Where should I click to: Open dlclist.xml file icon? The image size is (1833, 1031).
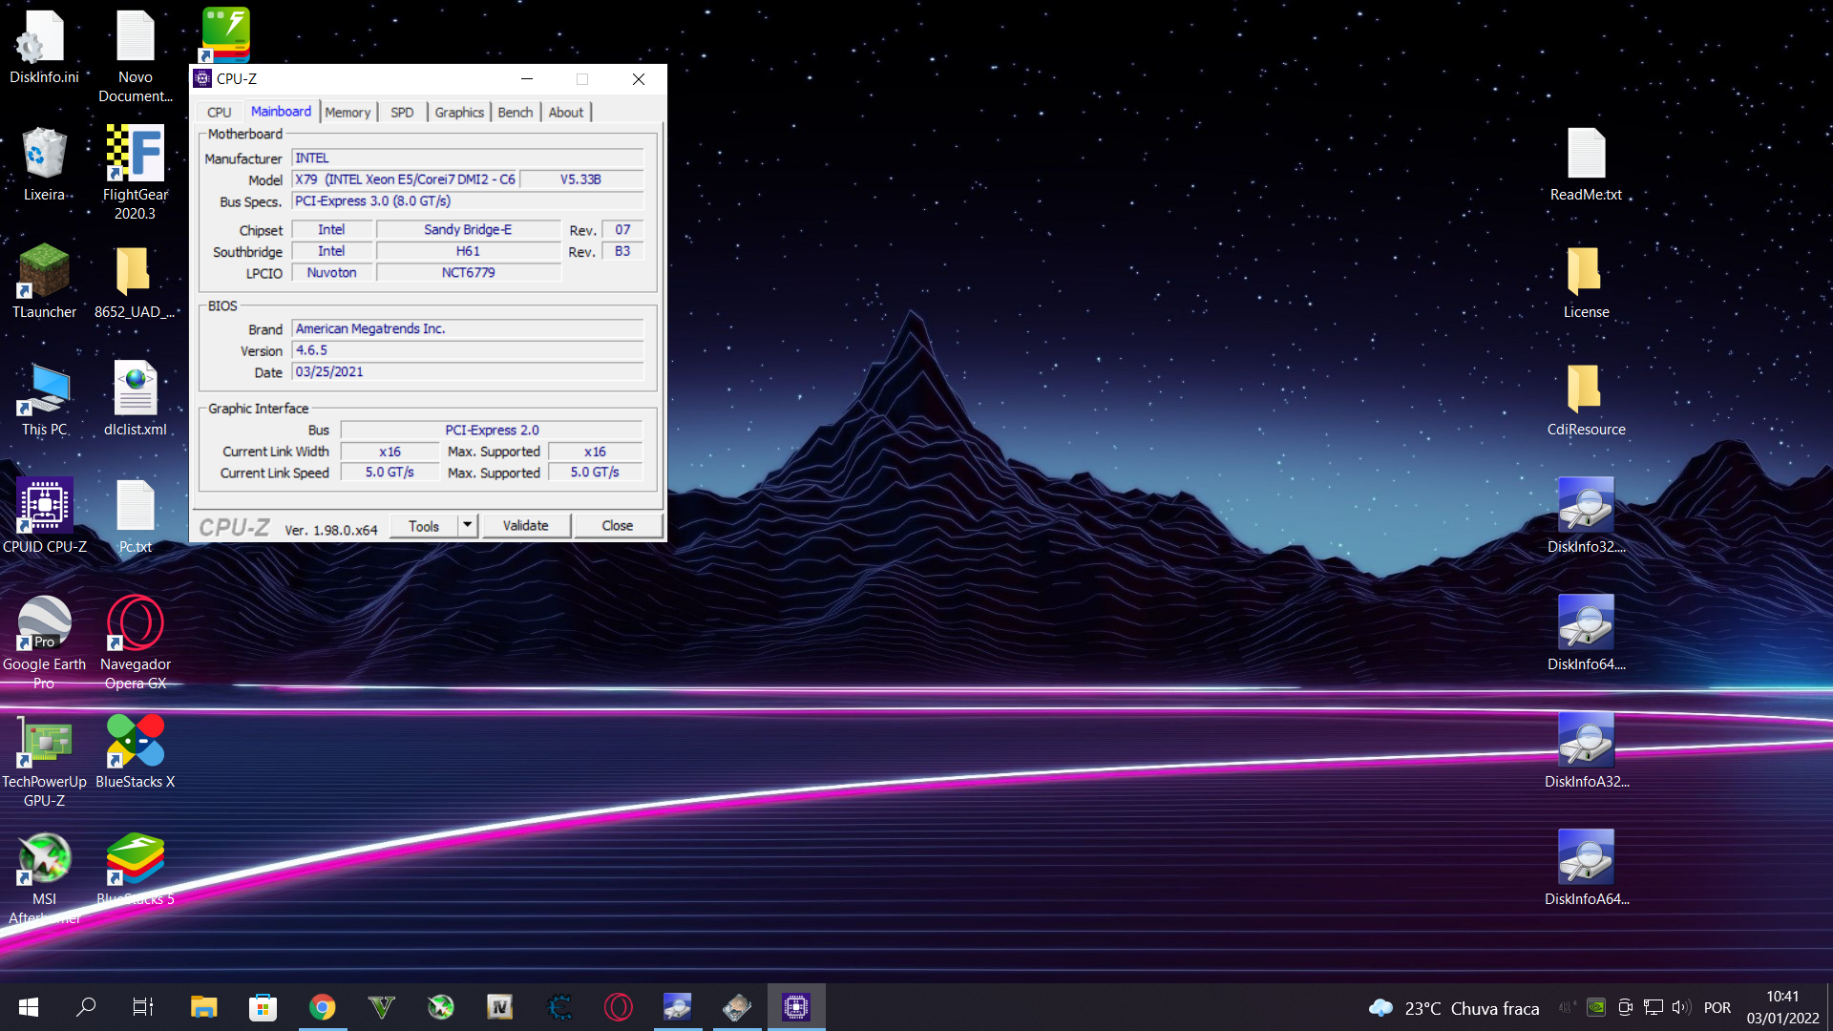point(136,399)
